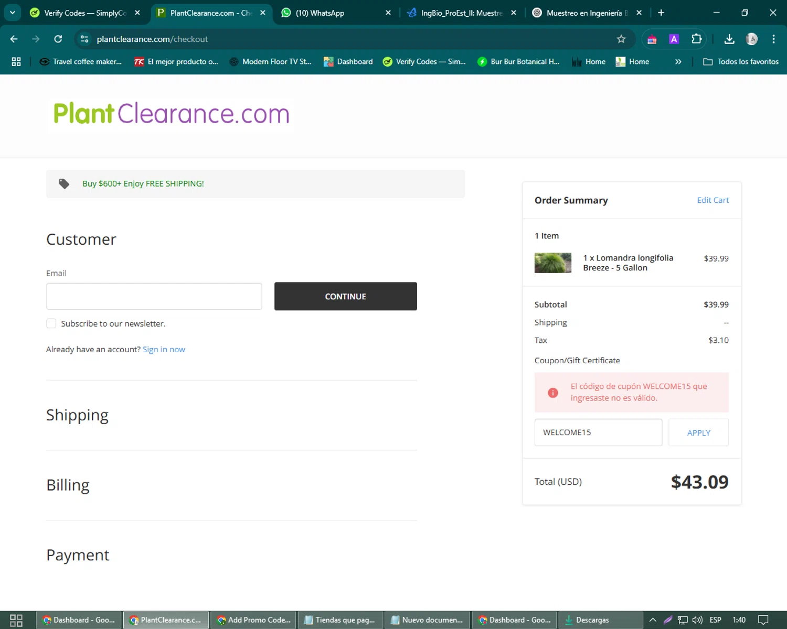
Task: Click the forward navigation arrow
Action: (x=36, y=39)
